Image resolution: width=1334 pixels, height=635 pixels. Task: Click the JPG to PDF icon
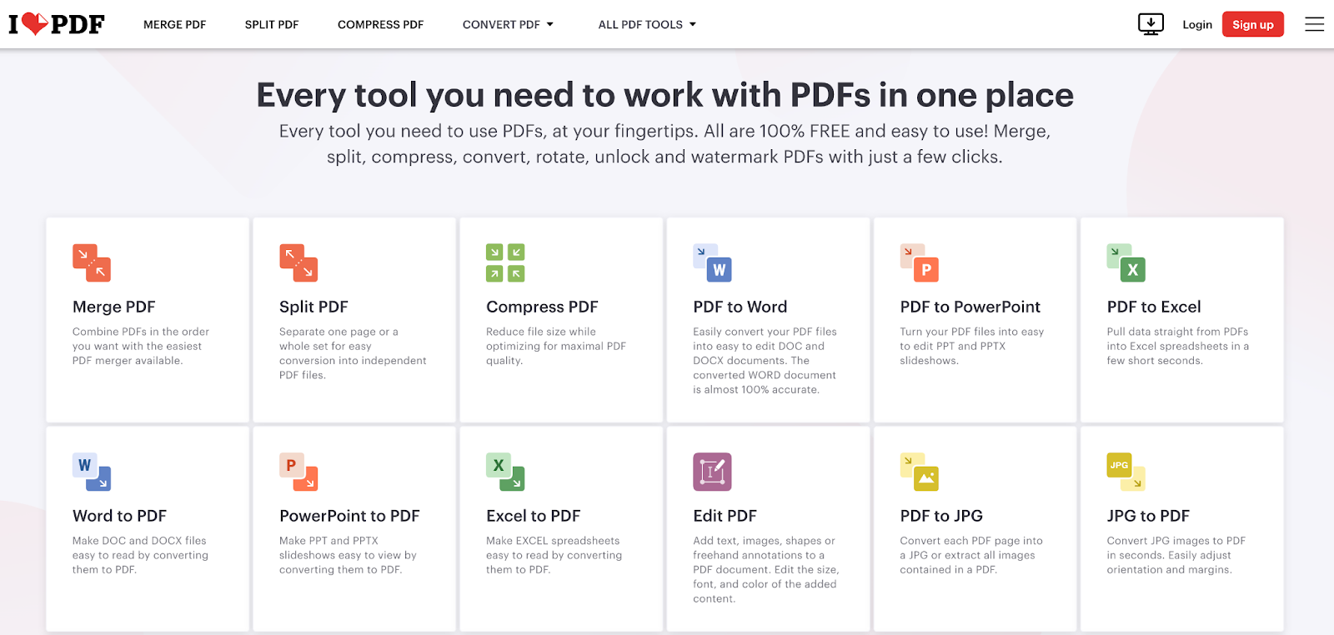tap(1126, 472)
